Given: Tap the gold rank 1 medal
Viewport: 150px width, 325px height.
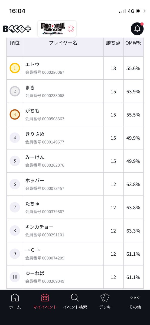Looking at the screenshot, I should (15, 68).
